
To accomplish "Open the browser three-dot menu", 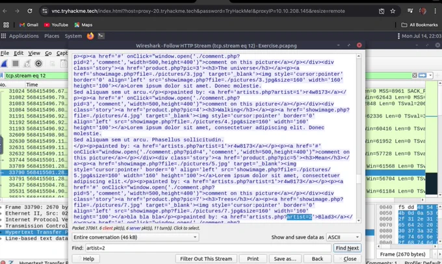I will pyautogui.click(x=435, y=11).
